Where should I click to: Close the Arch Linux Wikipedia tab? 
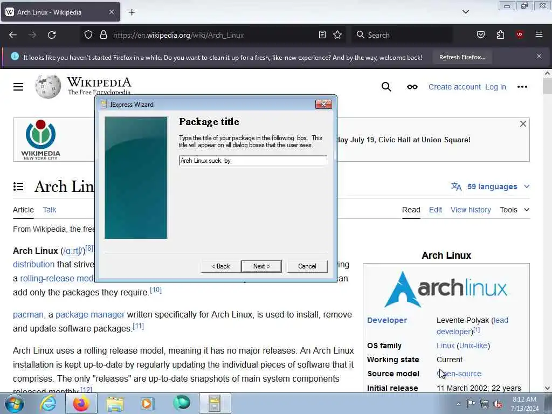click(111, 12)
